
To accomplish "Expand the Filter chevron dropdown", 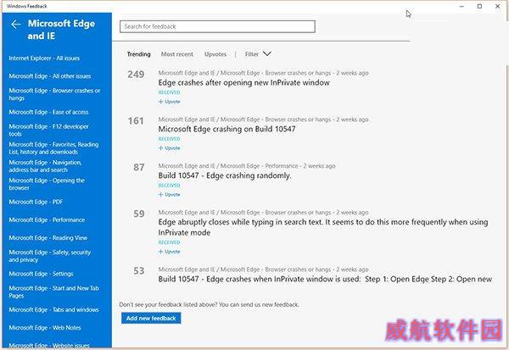I will [267, 53].
